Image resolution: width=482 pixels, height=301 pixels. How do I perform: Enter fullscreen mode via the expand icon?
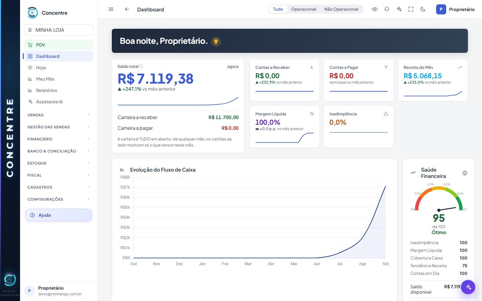tap(411, 9)
